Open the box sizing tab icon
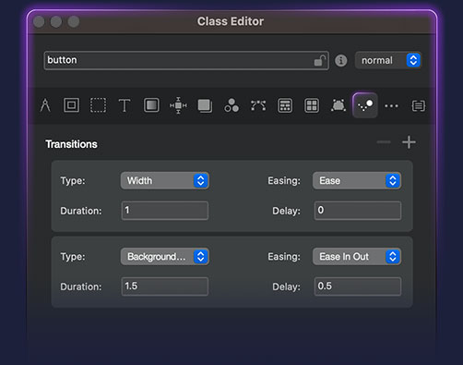The height and width of the screenshot is (365, 463). pyautogui.click(x=71, y=105)
